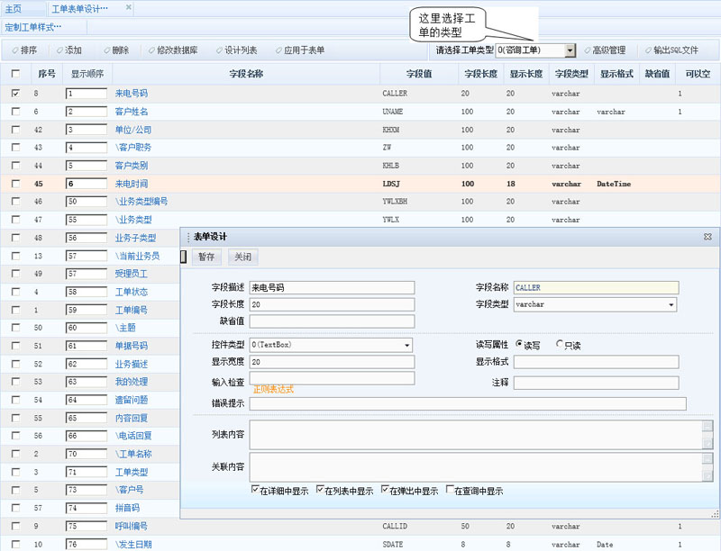Image resolution: width=721 pixels, height=551 pixels.
Task: Uncheck the 在详细中显示 checkbox
Action: (255, 490)
